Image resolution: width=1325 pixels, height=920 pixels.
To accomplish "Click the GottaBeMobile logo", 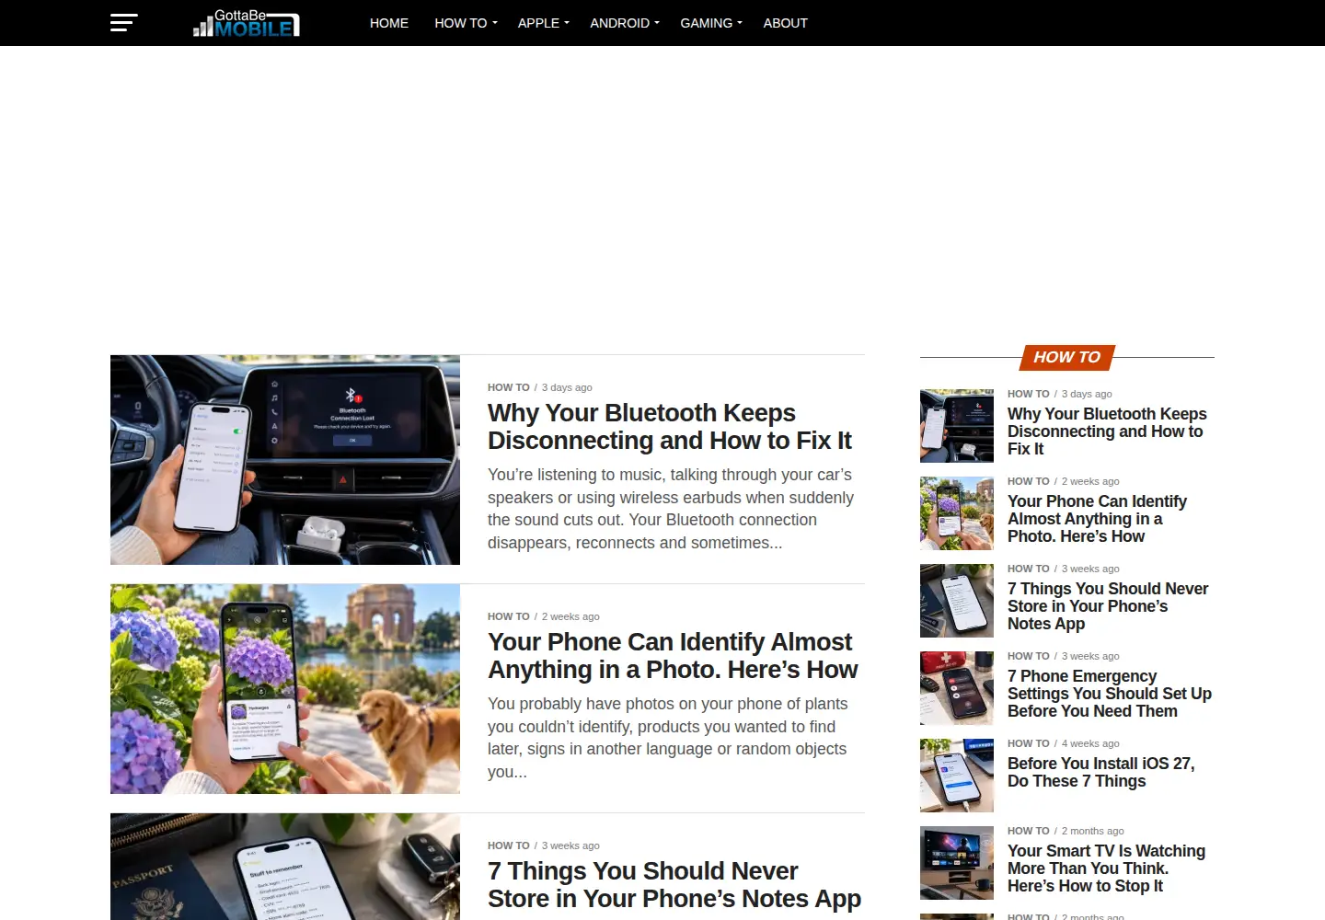I will (x=247, y=23).
